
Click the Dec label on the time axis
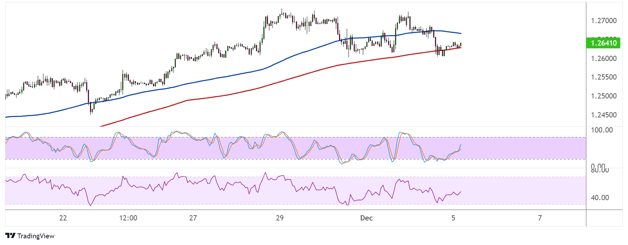point(366,218)
